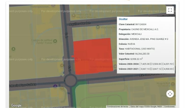Open the map camera pan control
This screenshot has height=108, width=185.
pos(170,94)
